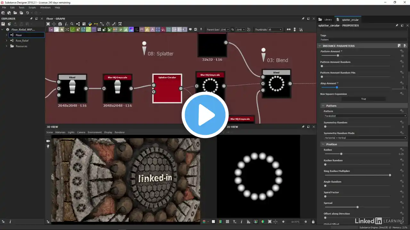Toggle the parent size ratio link icon

[x=233, y=30]
